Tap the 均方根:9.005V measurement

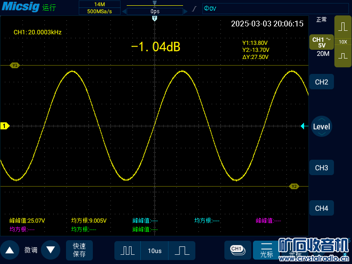pos(89,221)
